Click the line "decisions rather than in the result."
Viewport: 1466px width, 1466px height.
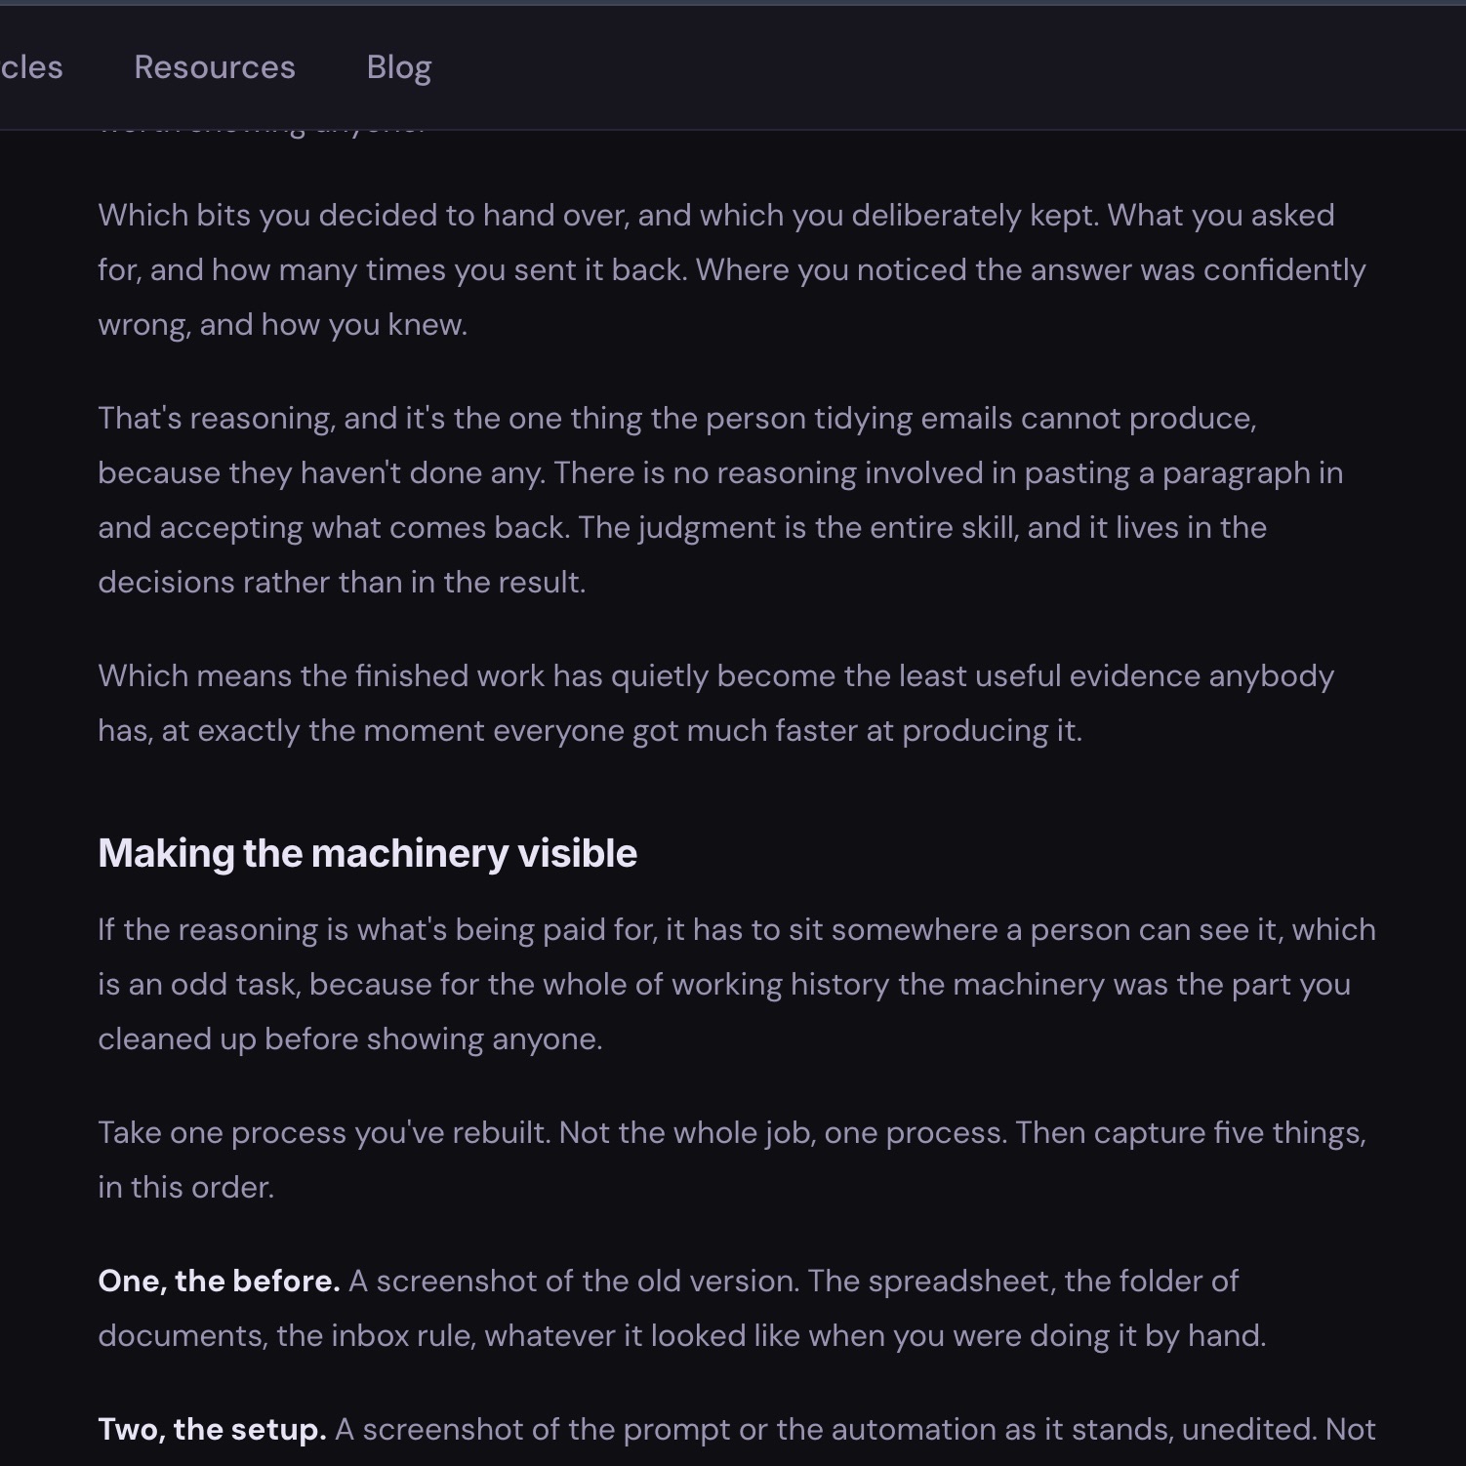(x=342, y=582)
